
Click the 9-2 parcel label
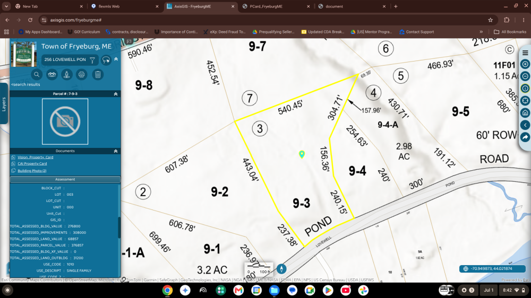(219, 192)
